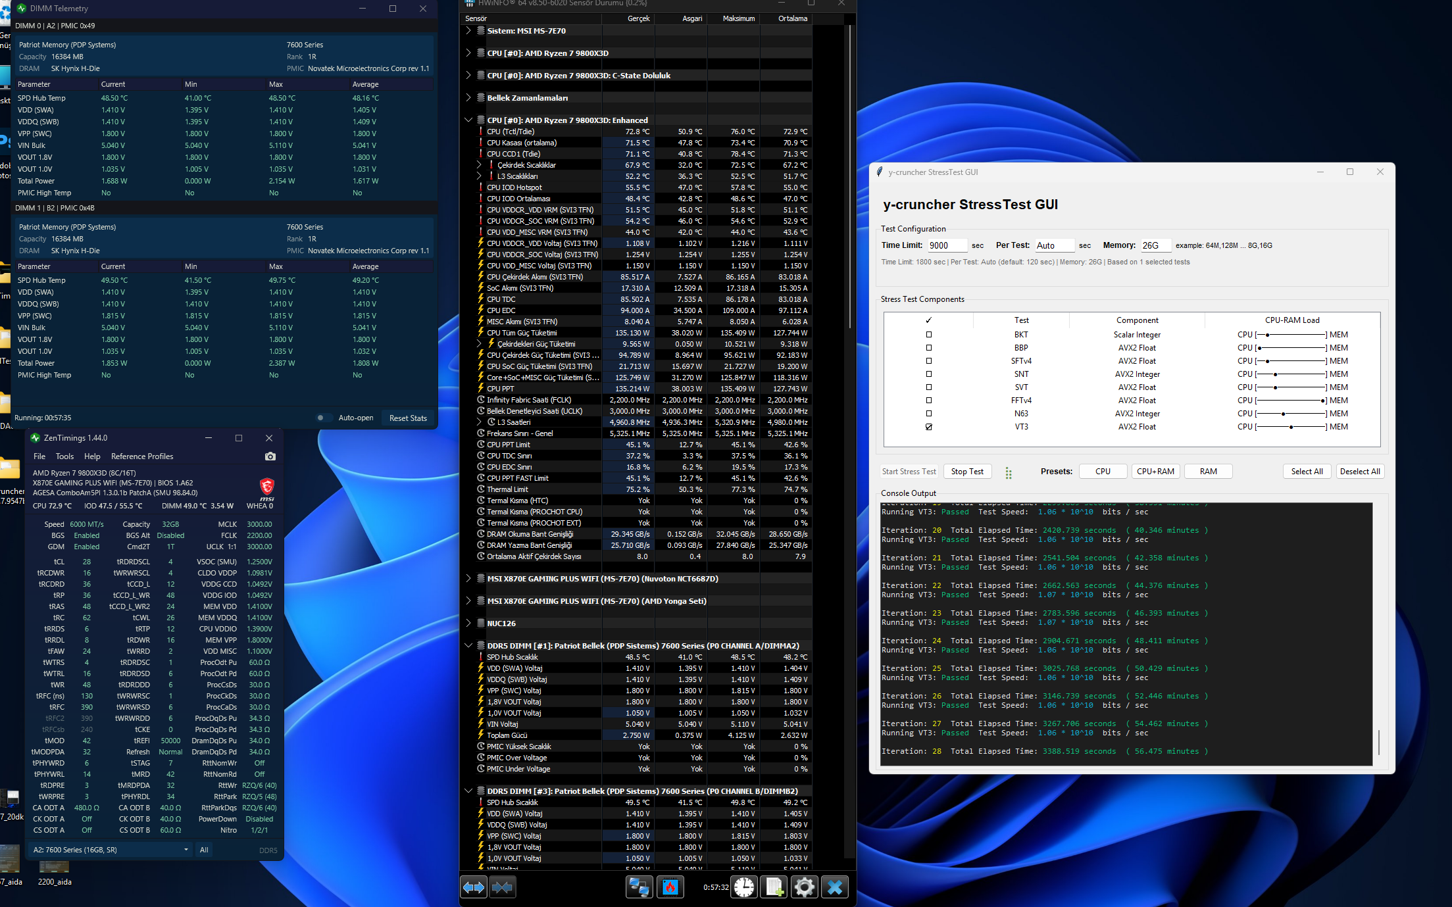Click the y-cruncher green activity dots indicator
The image size is (1452, 907).
coord(1009,472)
